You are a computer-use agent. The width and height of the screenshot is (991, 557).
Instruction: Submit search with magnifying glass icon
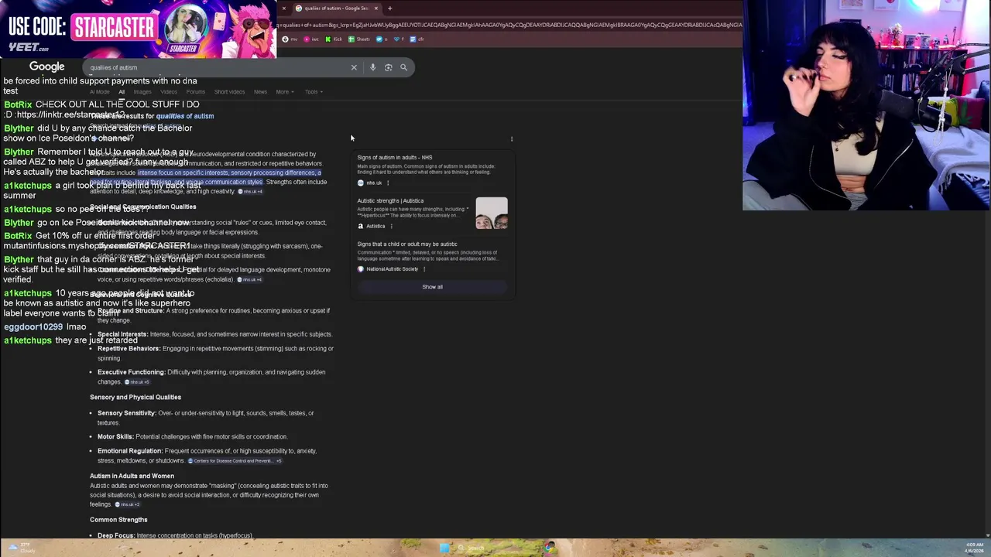(403, 67)
